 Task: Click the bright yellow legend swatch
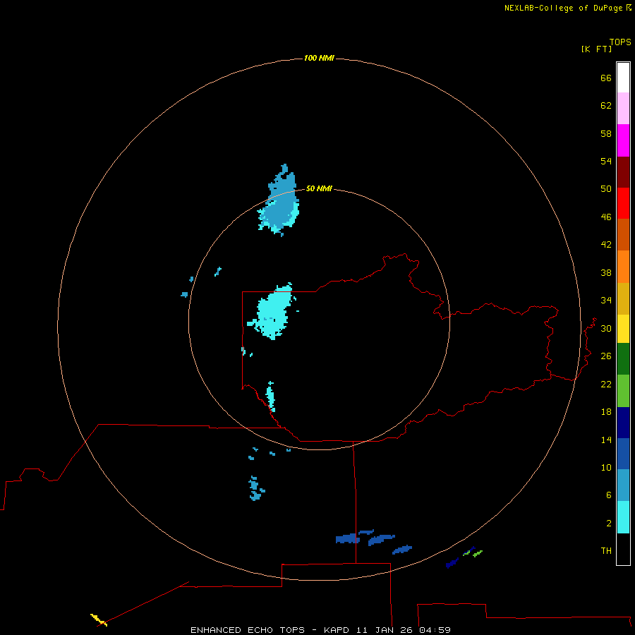click(x=623, y=329)
